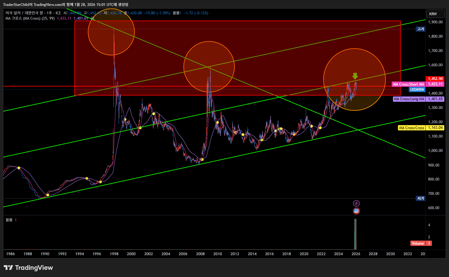Viewport: 449px width, 277px height.
Task: Click the hidden-indicator symbol beside MA Cross values
Action: [92, 18]
